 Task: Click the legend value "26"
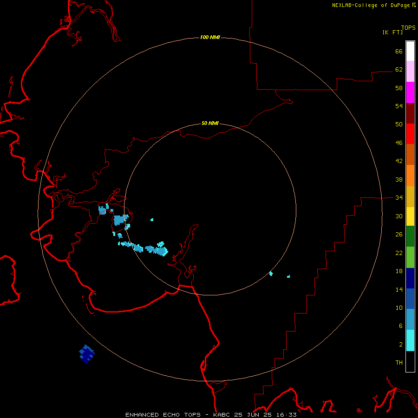coord(399,235)
